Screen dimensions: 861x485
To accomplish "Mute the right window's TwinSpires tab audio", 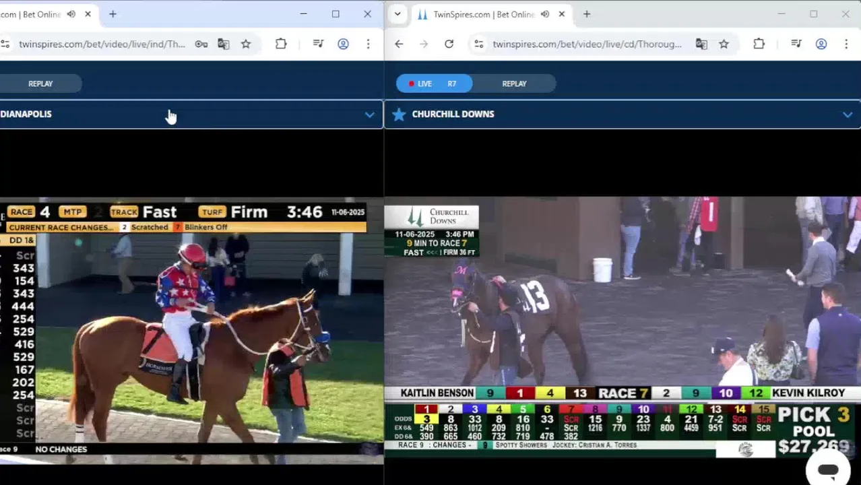I will point(545,14).
